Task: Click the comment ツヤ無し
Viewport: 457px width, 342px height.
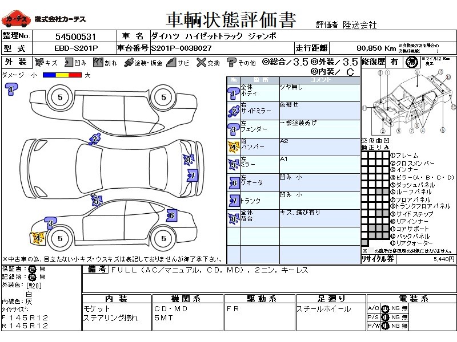Action: [291, 87]
